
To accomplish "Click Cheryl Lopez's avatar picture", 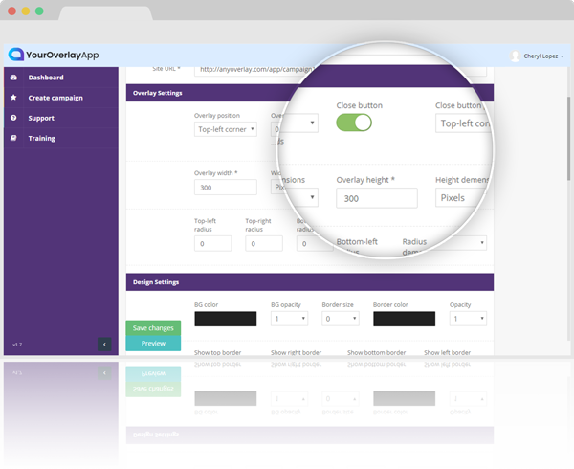I will 516,56.
